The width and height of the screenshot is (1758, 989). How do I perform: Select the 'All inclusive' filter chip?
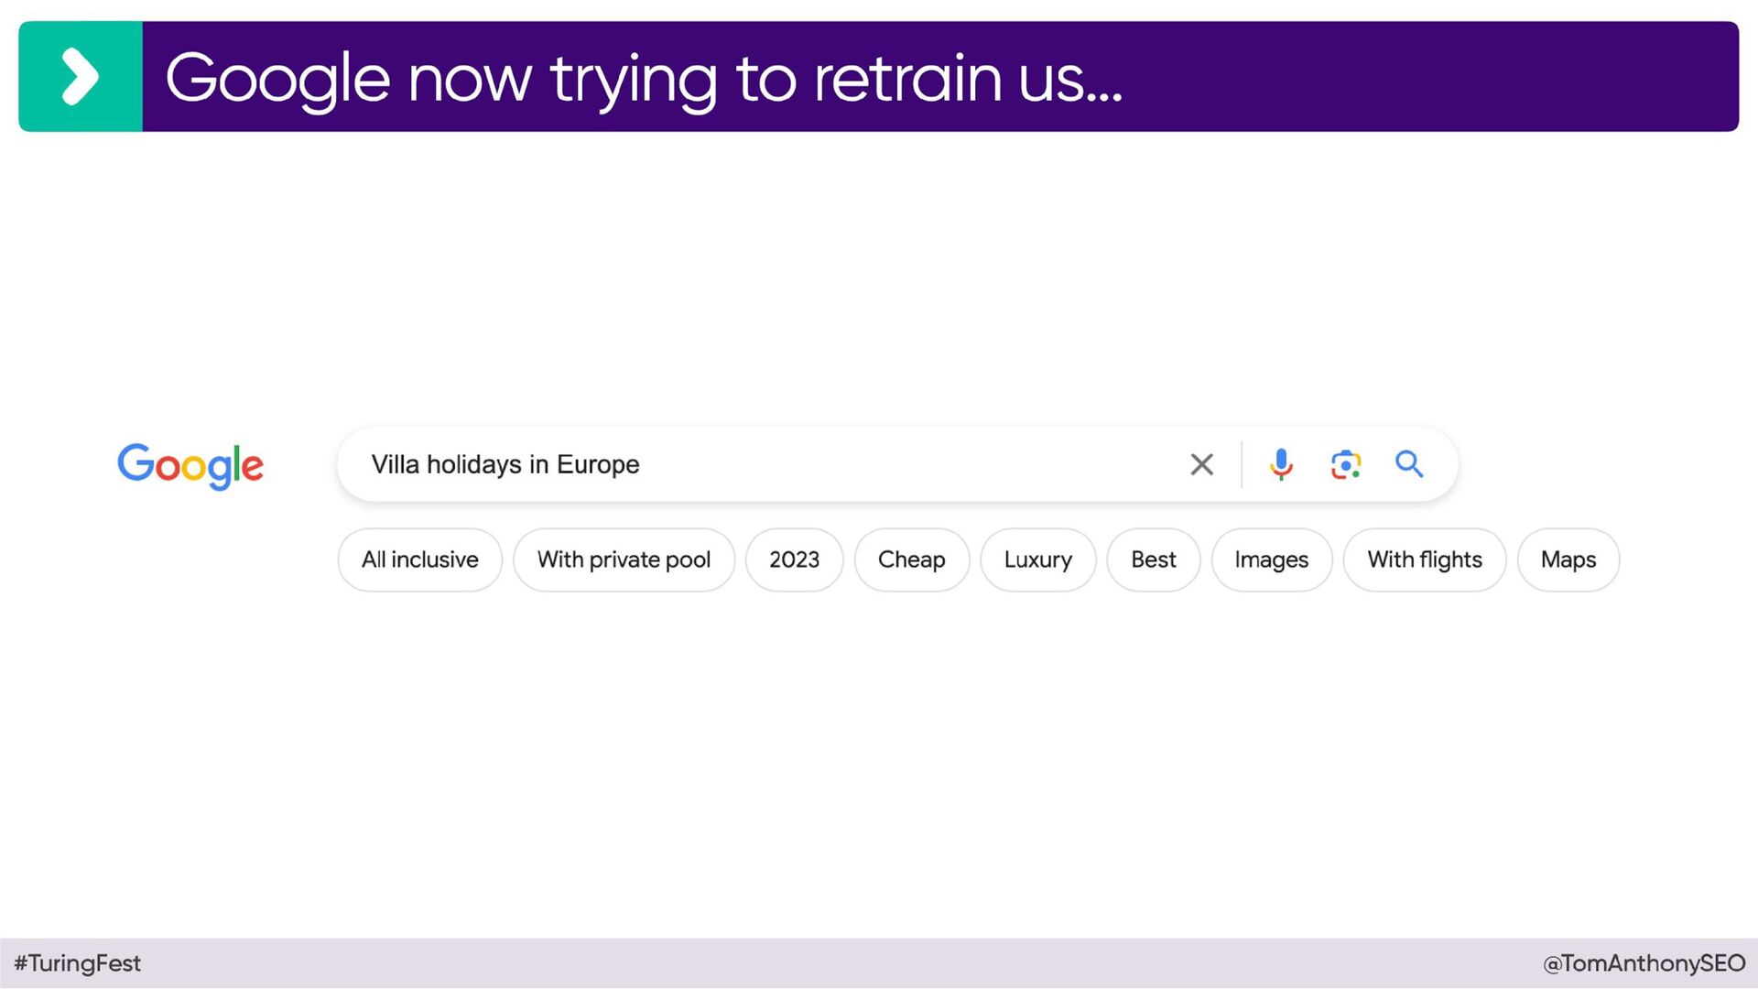point(419,560)
